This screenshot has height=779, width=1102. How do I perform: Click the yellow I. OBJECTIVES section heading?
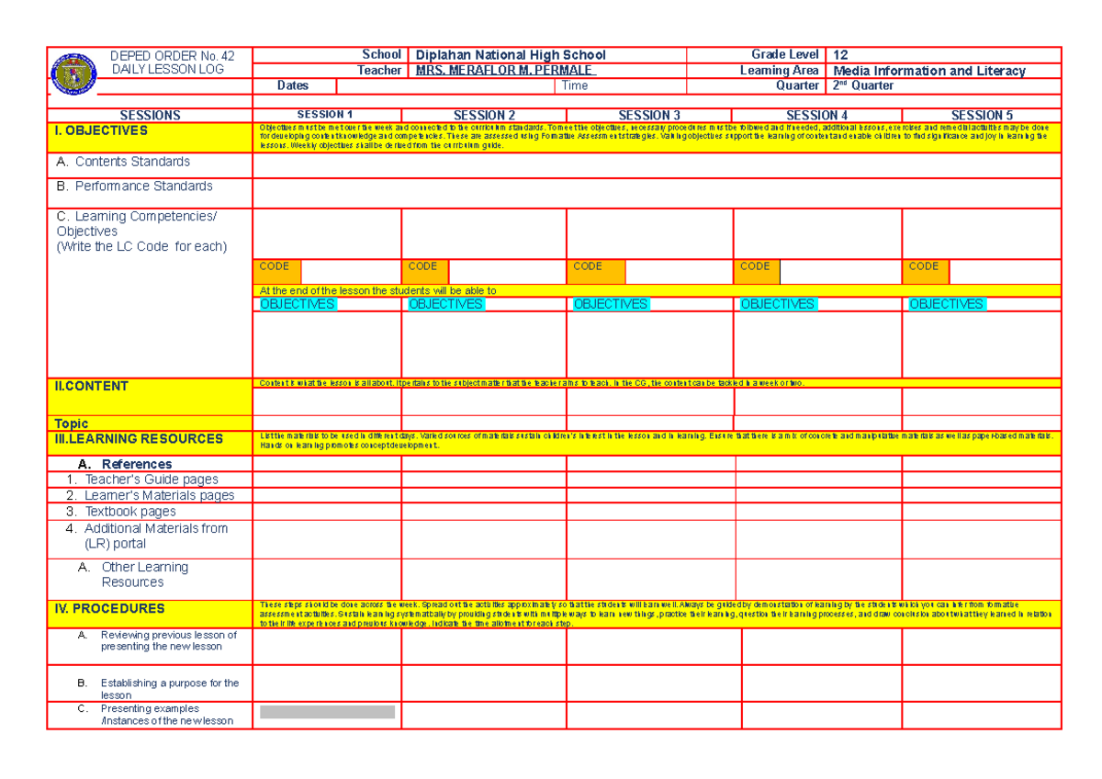[99, 130]
